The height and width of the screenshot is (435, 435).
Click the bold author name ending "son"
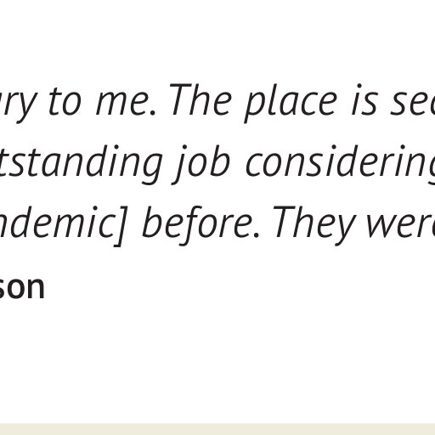[21, 287]
